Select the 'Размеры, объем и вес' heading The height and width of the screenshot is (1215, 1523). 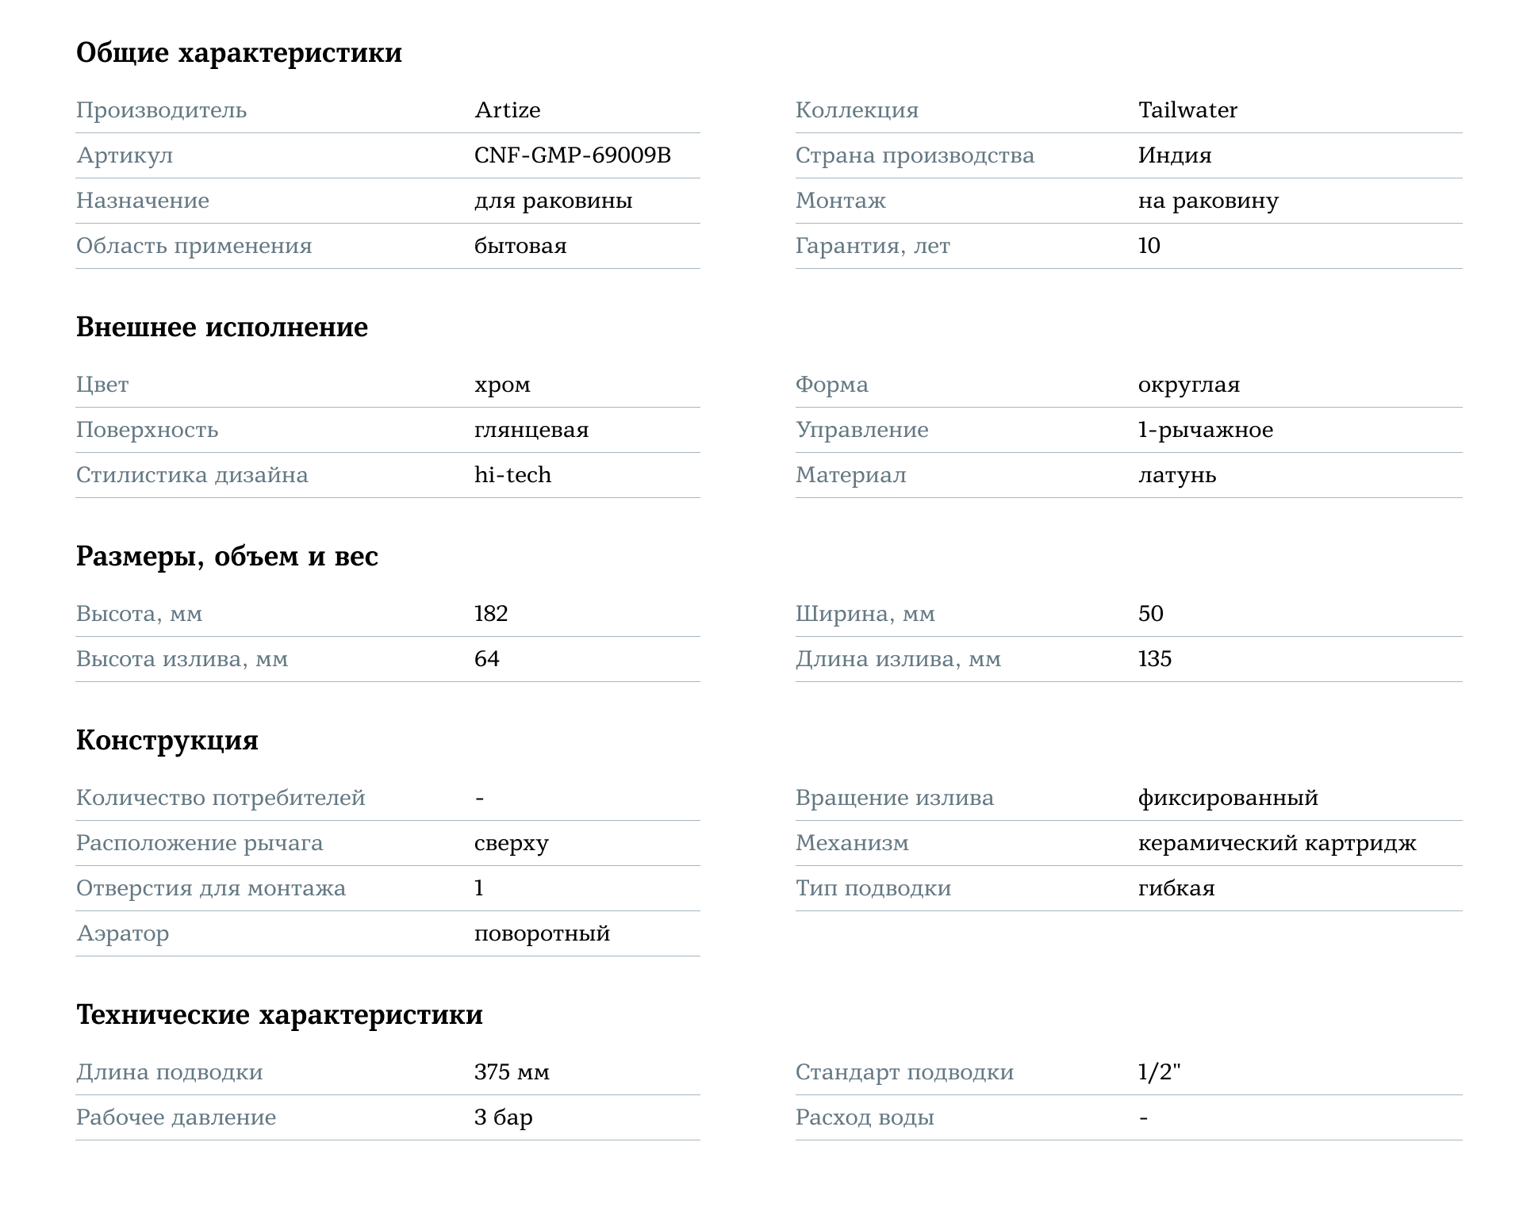point(227,557)
